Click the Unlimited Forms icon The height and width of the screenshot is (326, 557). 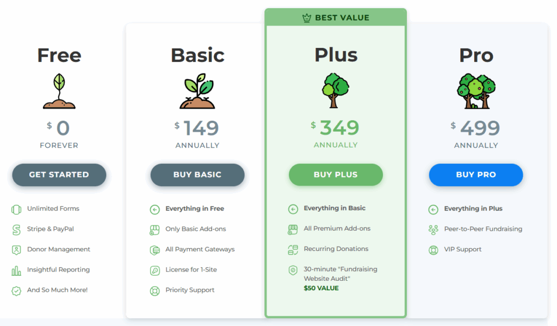point(16,208)
